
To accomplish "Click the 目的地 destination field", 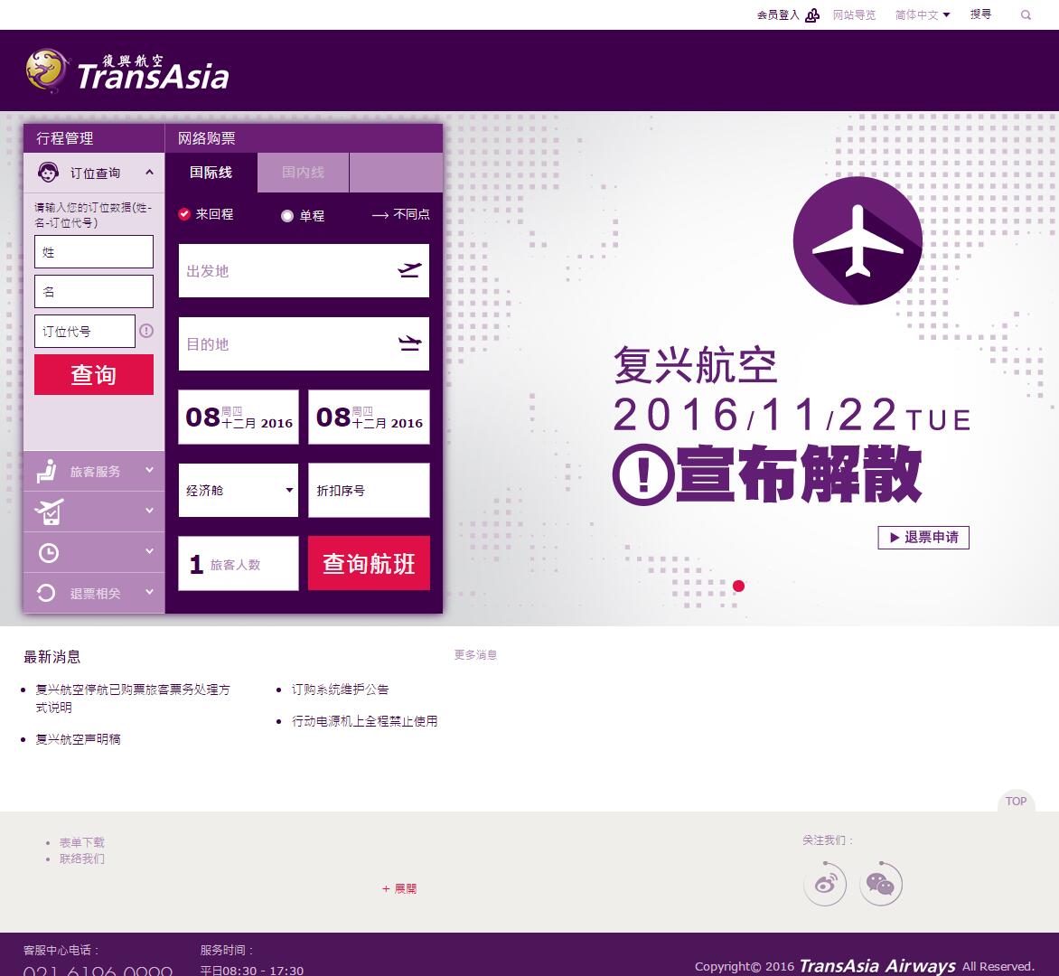I will click(304, 343).
